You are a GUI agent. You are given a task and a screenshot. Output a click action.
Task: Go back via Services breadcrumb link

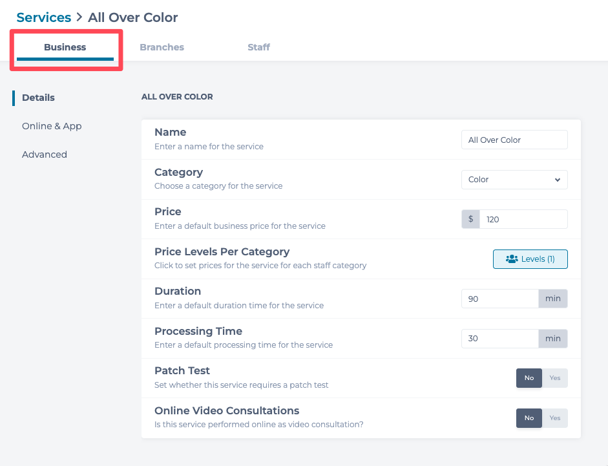[44, 17]
